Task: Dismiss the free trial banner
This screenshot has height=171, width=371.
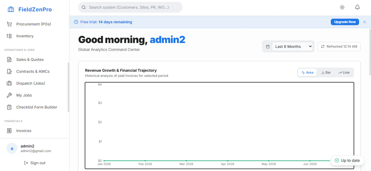Action: pyautogui.click(x=364, y=22)
